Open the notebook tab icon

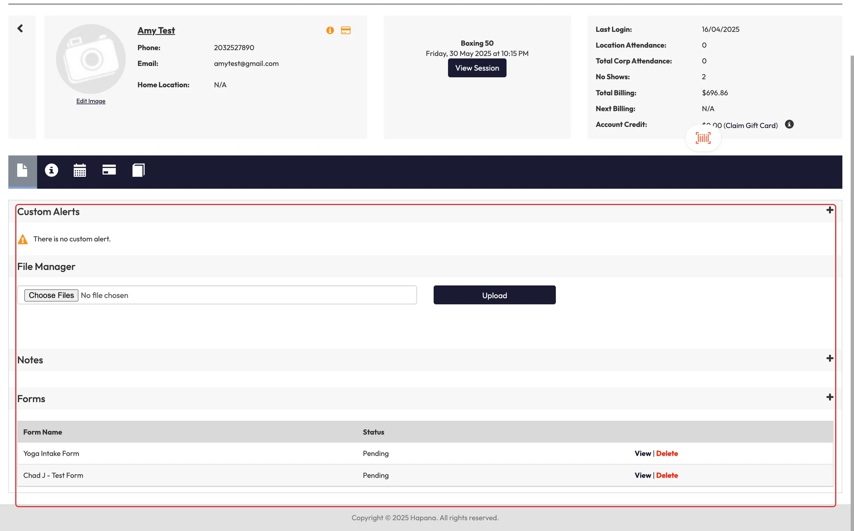pyautogui.click(x=138, y=170)
